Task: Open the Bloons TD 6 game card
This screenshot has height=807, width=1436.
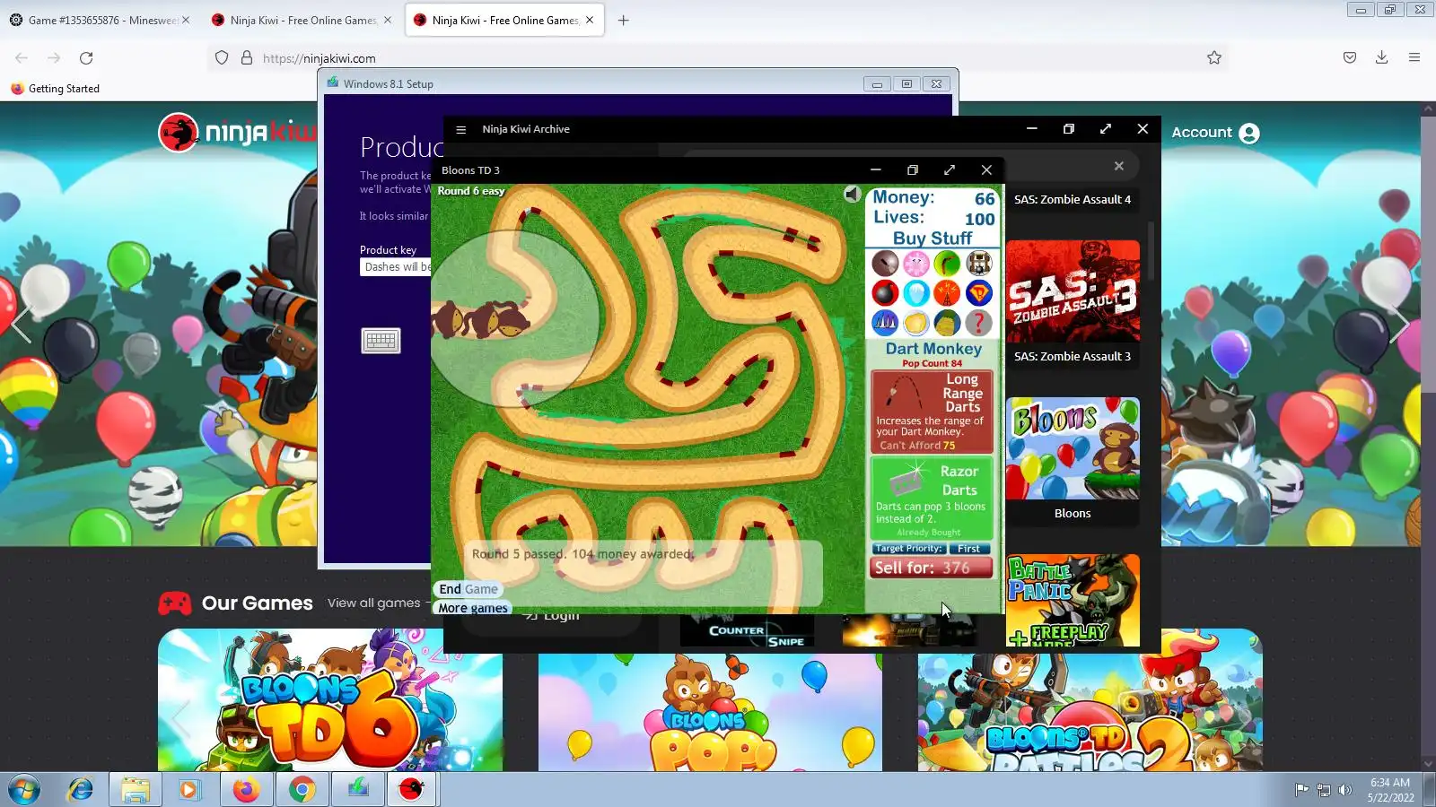Action: coord(330,700)
